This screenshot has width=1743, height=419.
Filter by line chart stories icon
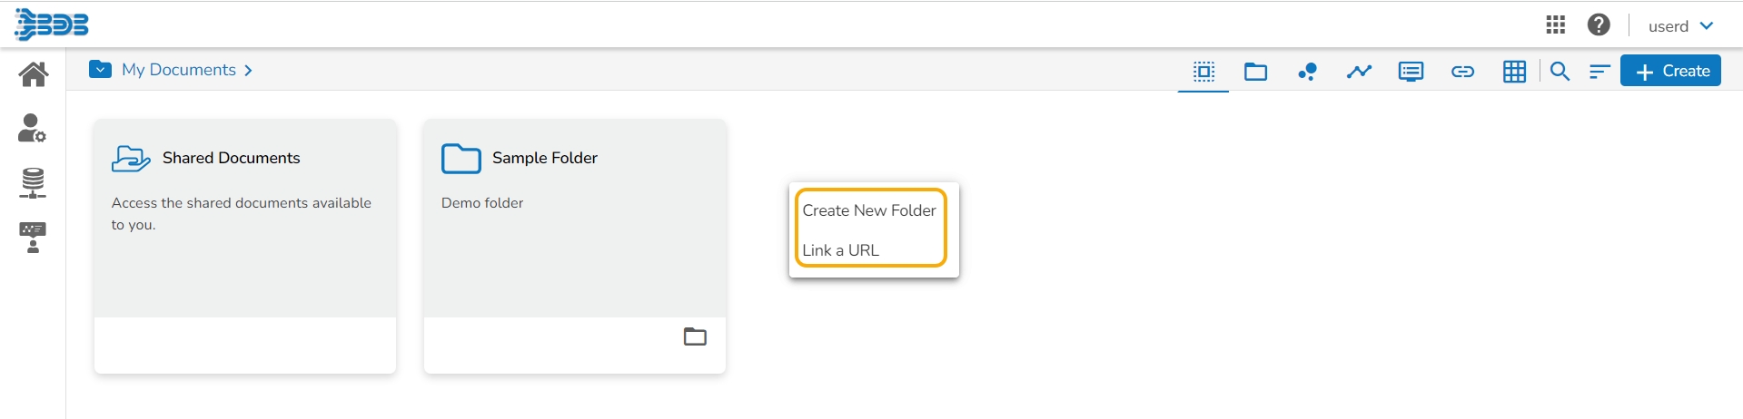(x=1359, y=72)
